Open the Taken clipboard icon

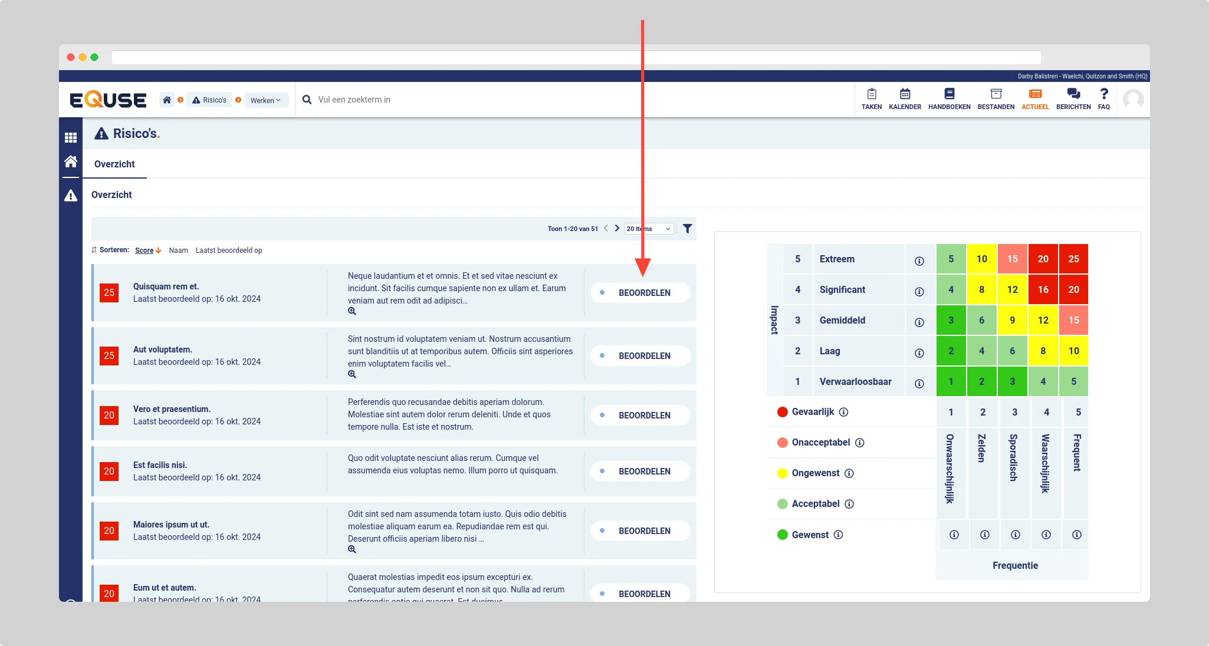[871, 94]
